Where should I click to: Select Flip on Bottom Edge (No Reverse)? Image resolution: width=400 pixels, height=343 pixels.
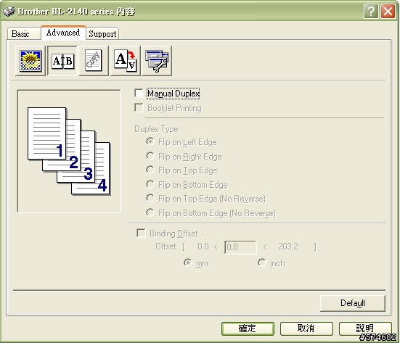tap(150, 212)
